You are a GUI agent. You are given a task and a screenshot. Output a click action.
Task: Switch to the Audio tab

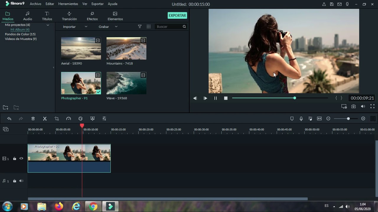(x=27, y=16)
